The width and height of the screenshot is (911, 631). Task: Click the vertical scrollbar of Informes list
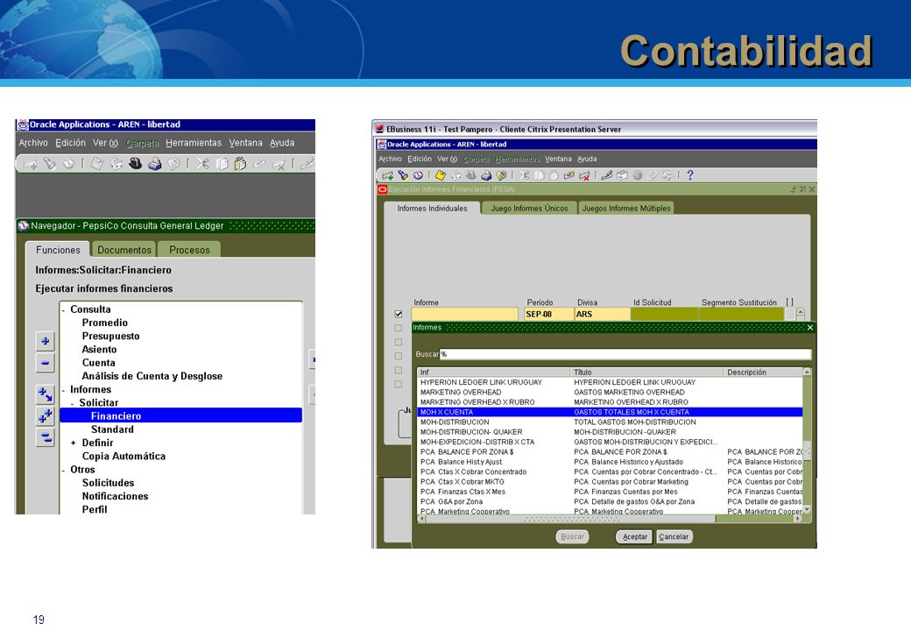807,441
